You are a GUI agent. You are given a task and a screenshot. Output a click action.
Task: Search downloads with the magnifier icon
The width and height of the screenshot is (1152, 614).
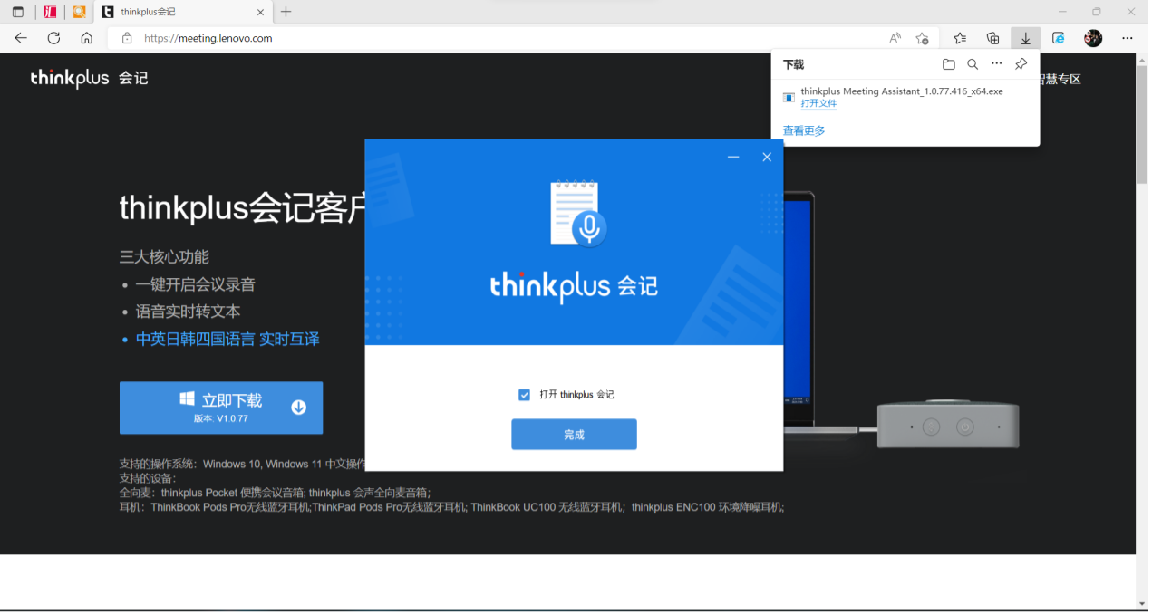click(x=973, y=64)
